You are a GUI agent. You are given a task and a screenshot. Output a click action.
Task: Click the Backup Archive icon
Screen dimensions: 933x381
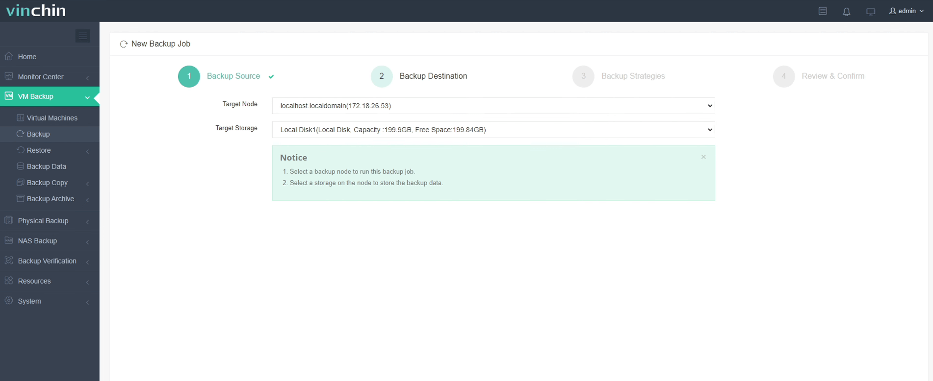pos(20,198)
